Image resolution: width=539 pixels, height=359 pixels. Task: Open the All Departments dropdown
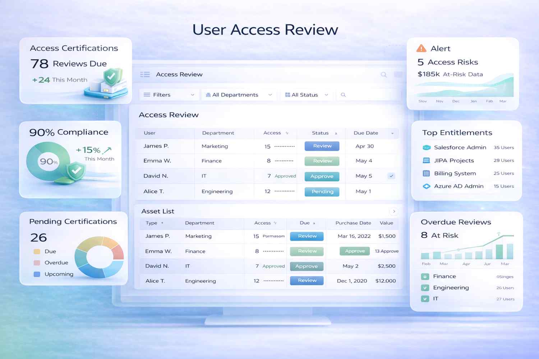pos(239,95)
